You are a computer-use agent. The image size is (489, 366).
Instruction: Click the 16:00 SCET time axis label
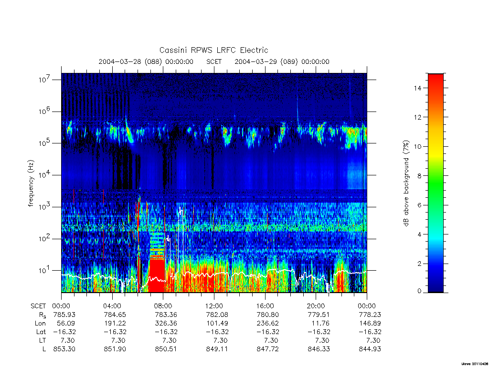coord(265,306)
